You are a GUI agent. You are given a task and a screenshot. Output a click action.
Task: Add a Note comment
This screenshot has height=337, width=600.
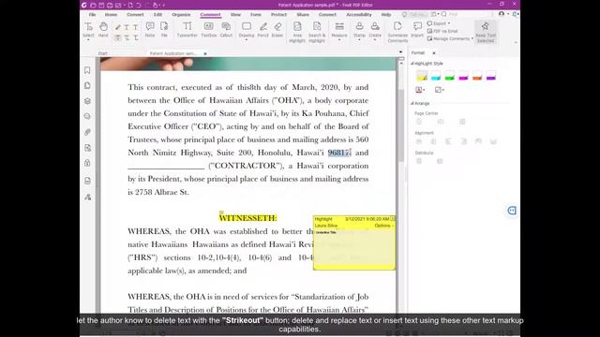[x=150, y=30]
